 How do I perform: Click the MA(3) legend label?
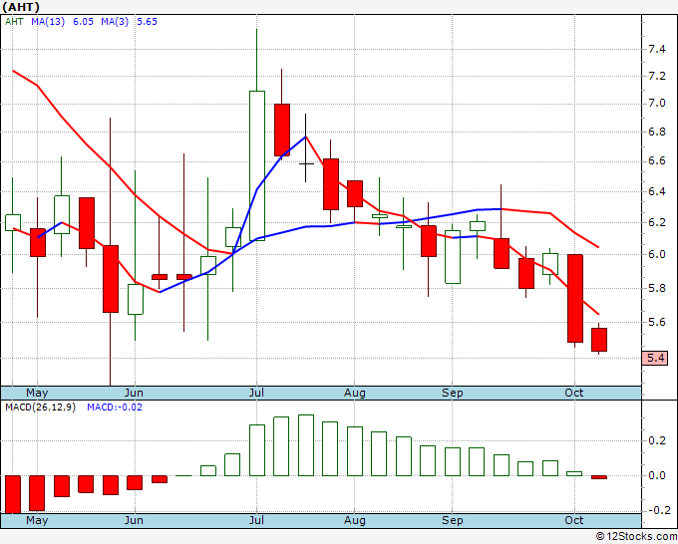[115, 22]
